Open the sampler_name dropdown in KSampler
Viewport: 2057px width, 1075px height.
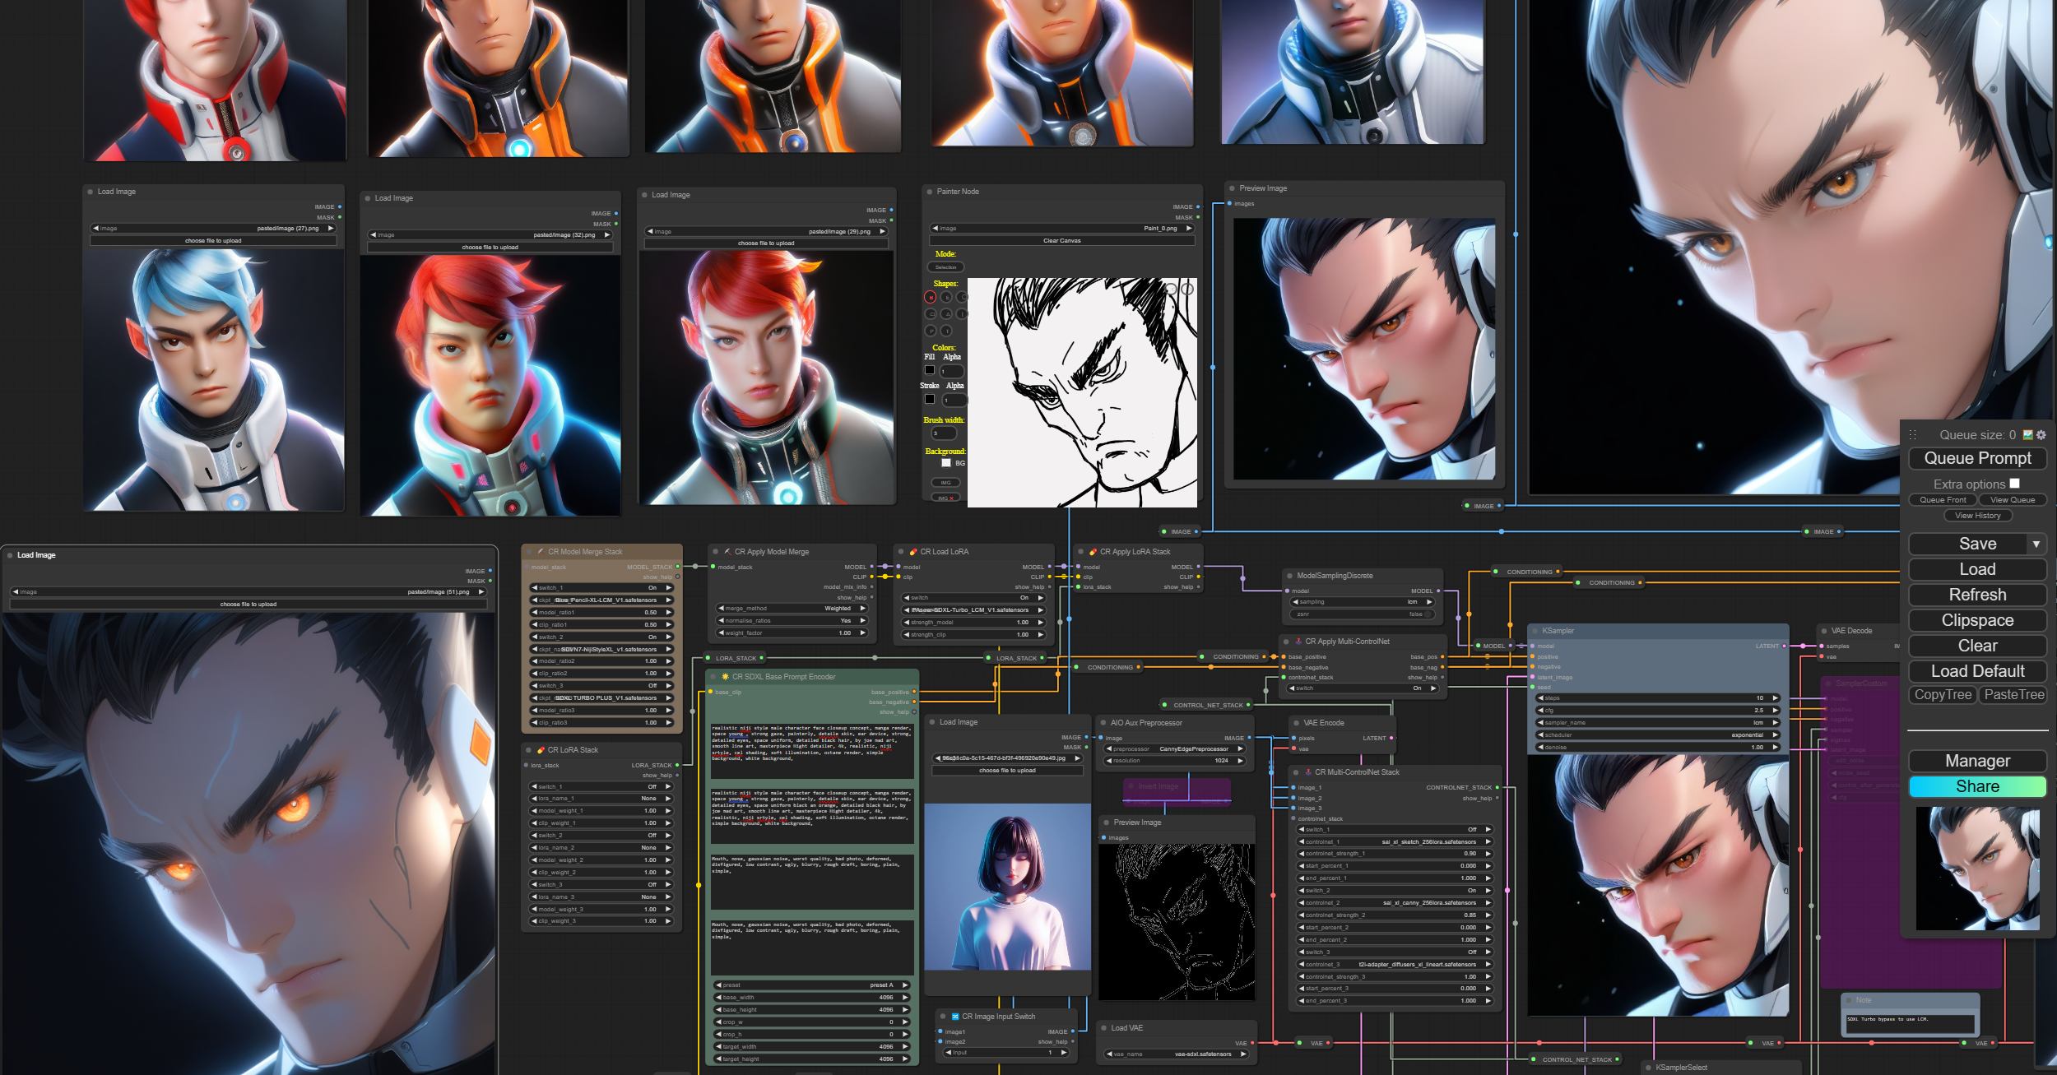tap(1657, 722)
